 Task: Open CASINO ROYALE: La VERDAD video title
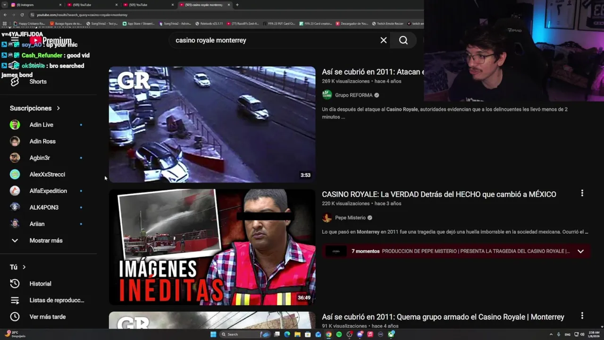pyautogui.click(x=439, y=194)
